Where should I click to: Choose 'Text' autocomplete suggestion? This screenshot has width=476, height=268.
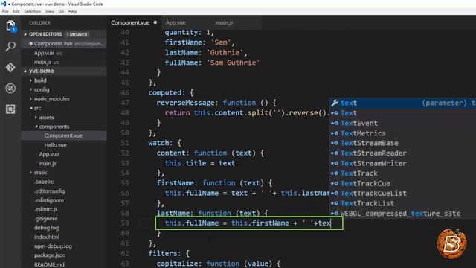(x=403, y=113)
